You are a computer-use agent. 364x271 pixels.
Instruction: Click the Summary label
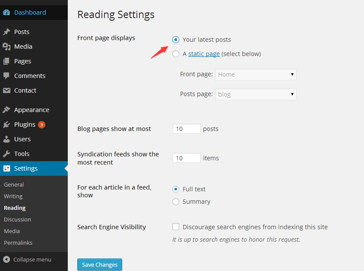[196, 202]
